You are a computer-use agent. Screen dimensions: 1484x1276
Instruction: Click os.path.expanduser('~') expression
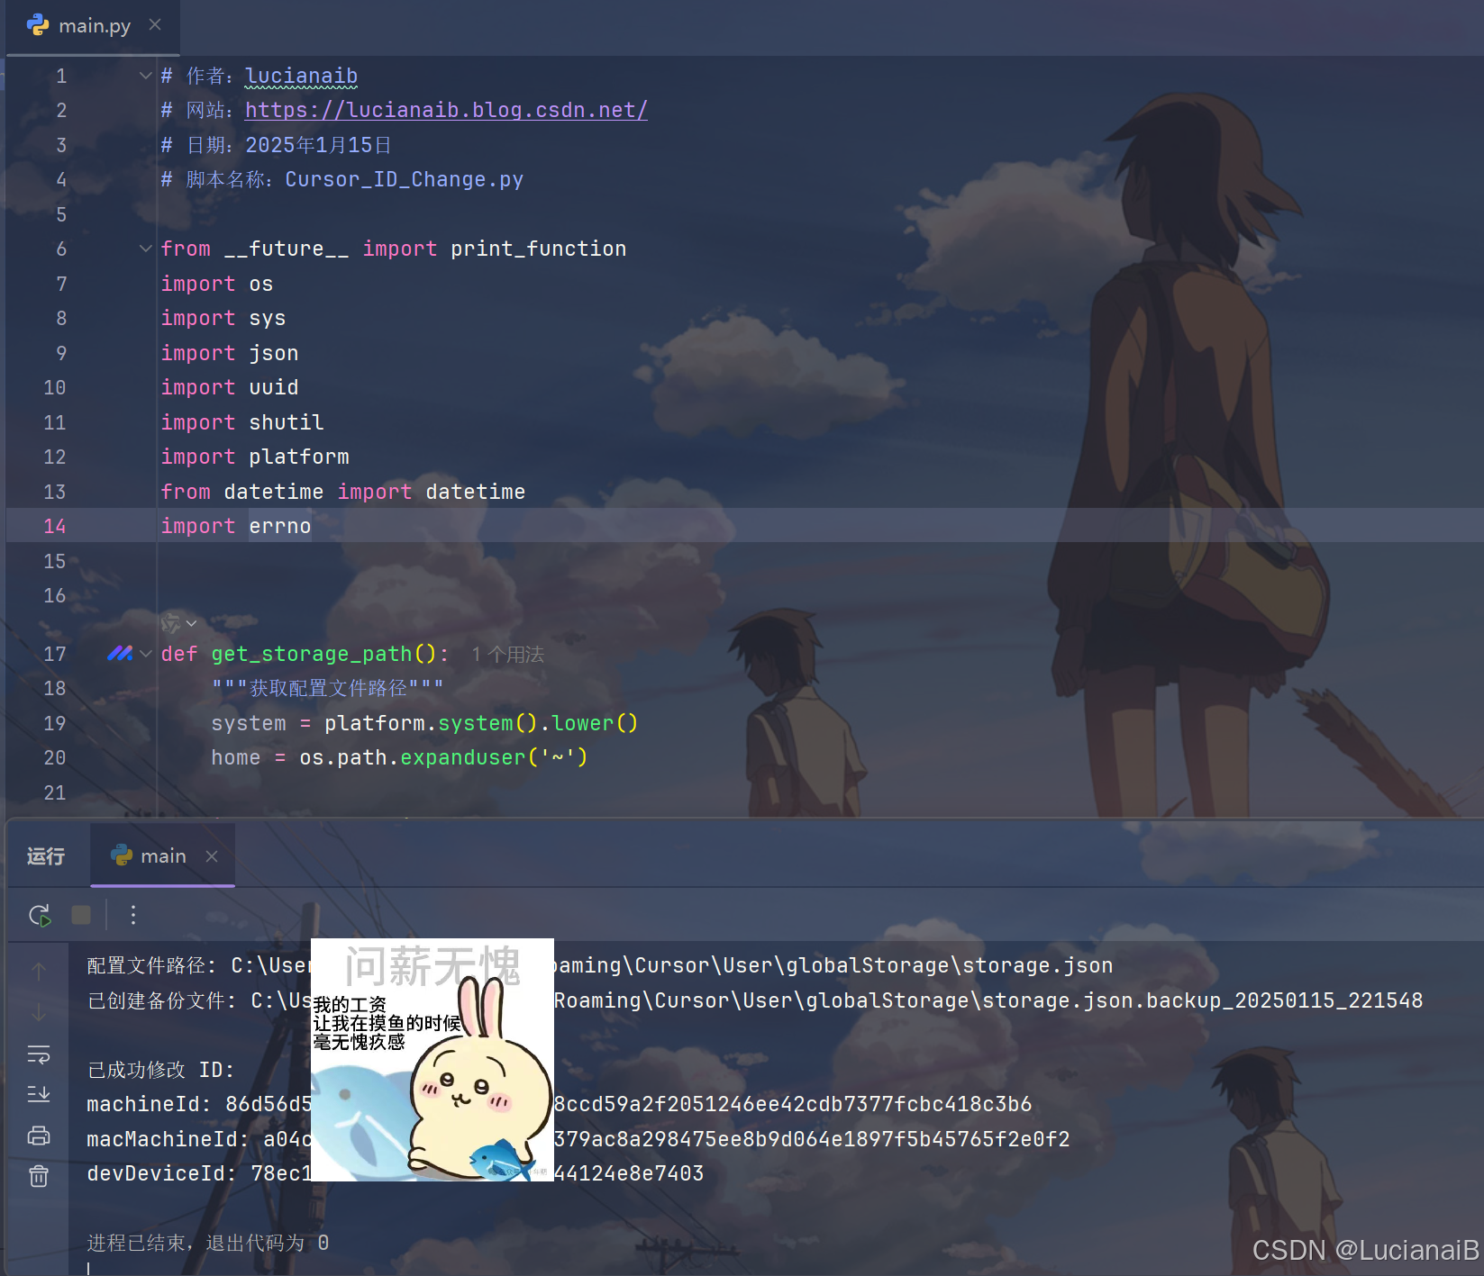(x=444, y=757)
